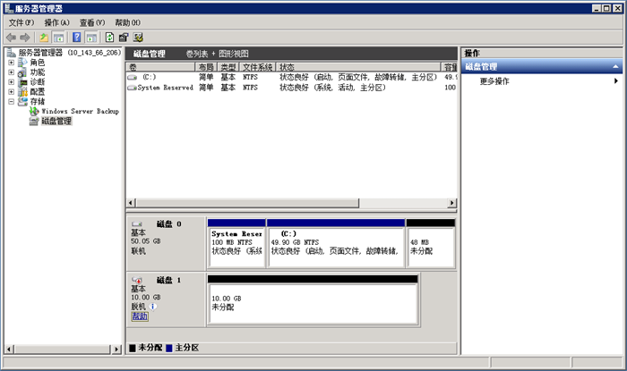Open the 操作(A) menu

click(x=56, y=22)
